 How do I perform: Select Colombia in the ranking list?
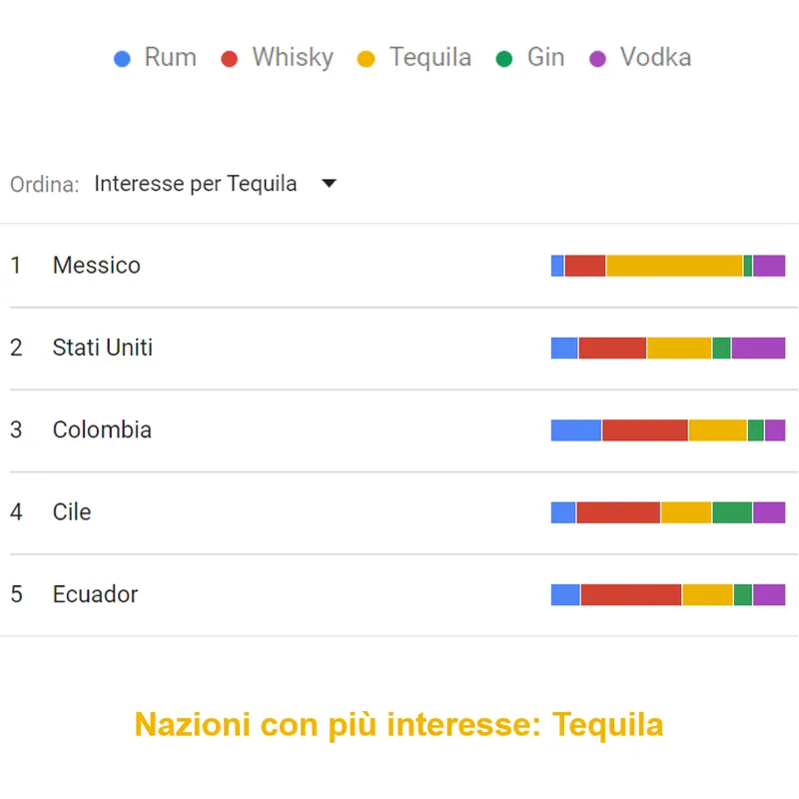point(102,430)
